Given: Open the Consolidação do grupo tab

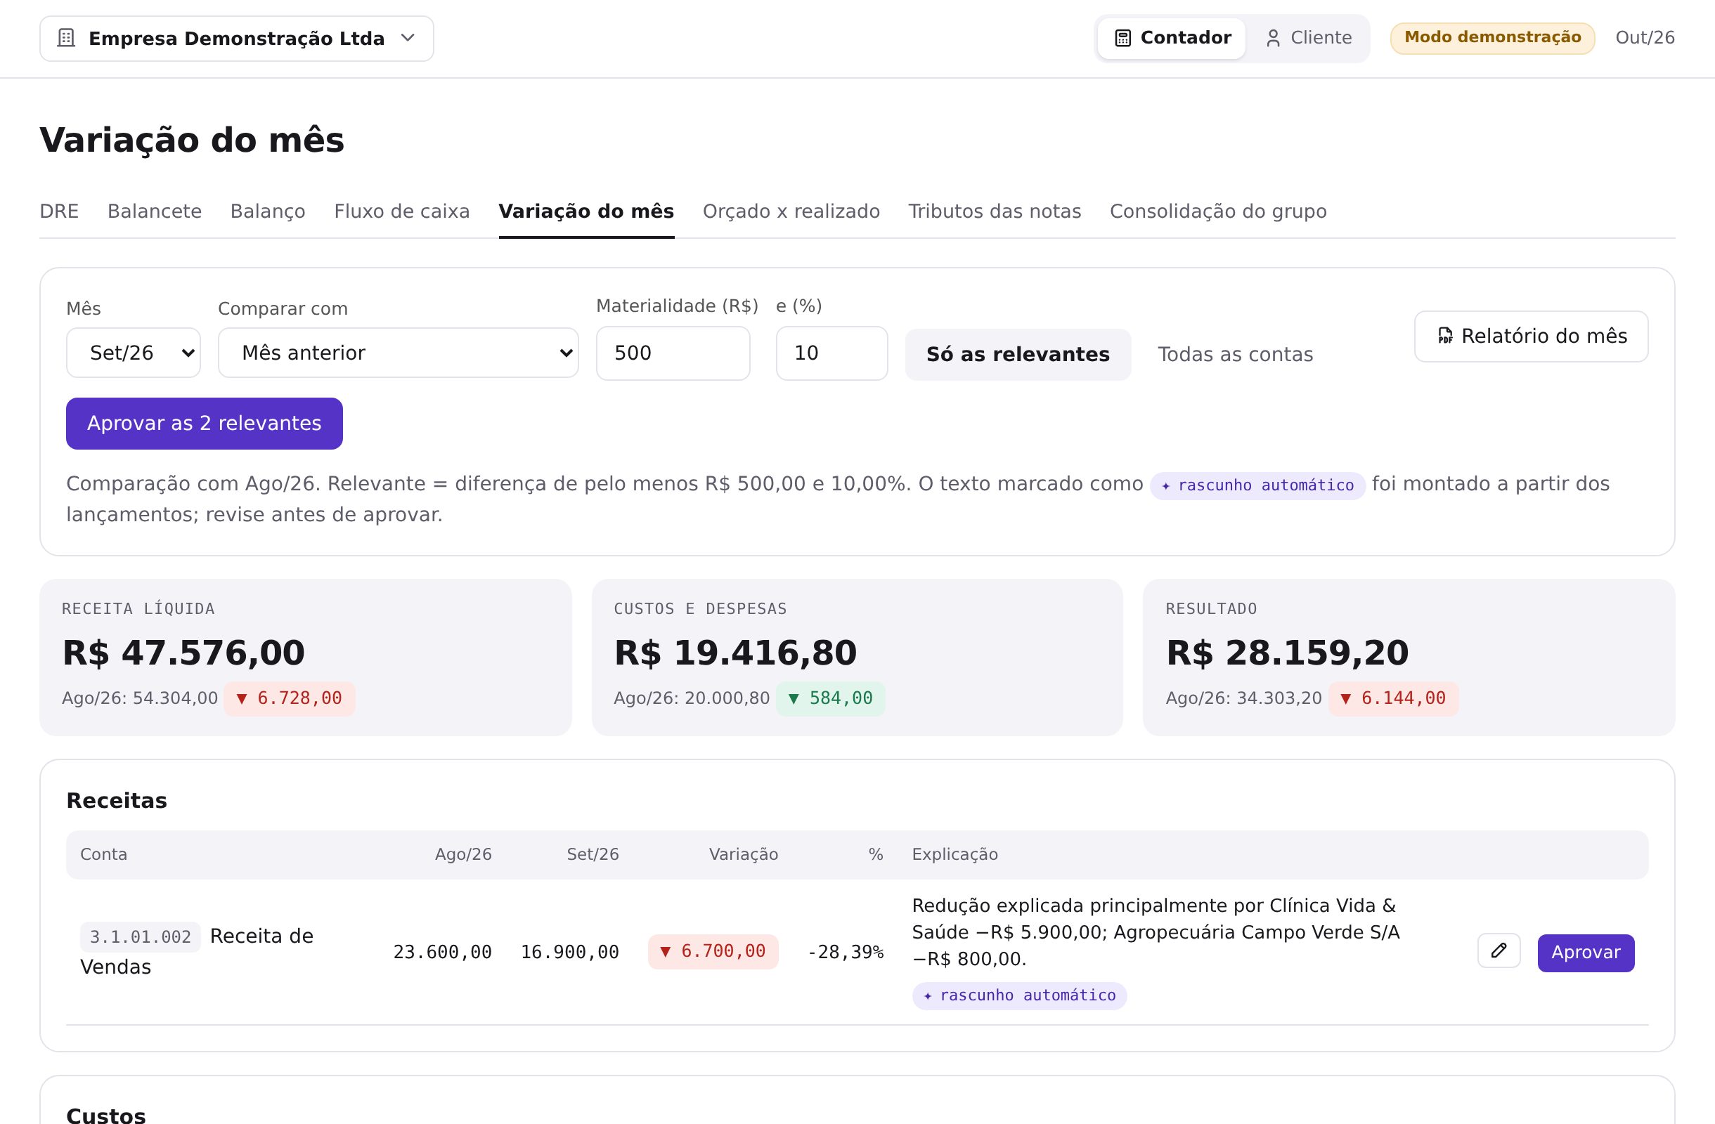Looking at the screenshot, I should coord(1218,211).
